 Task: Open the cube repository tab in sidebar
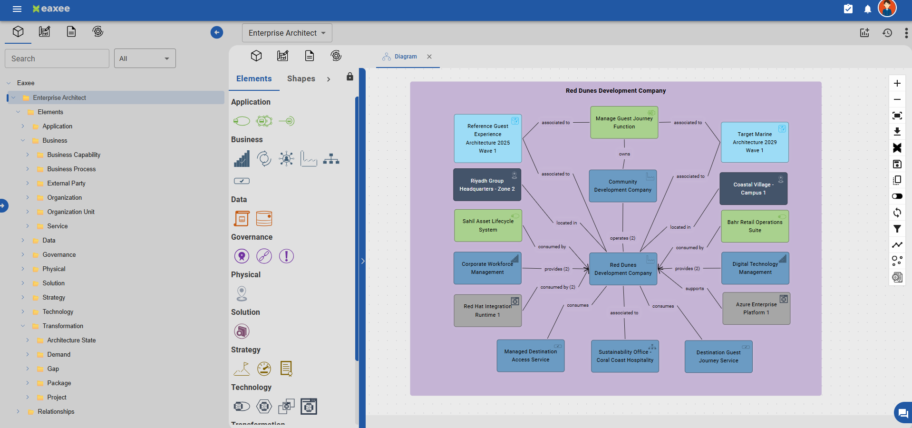18,32
